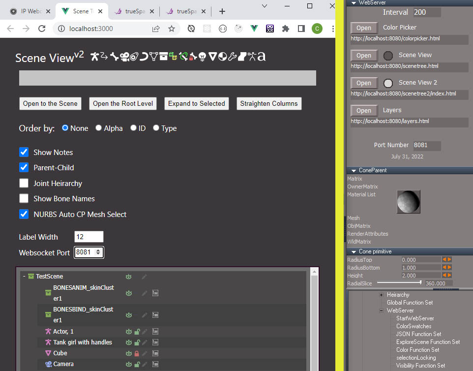Click the bone icon in the toolbar

[115, 57]
